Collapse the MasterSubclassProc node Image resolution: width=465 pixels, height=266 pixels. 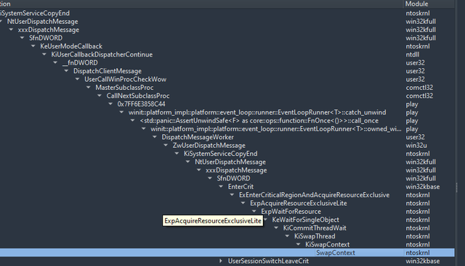click(x=89, y=88)
